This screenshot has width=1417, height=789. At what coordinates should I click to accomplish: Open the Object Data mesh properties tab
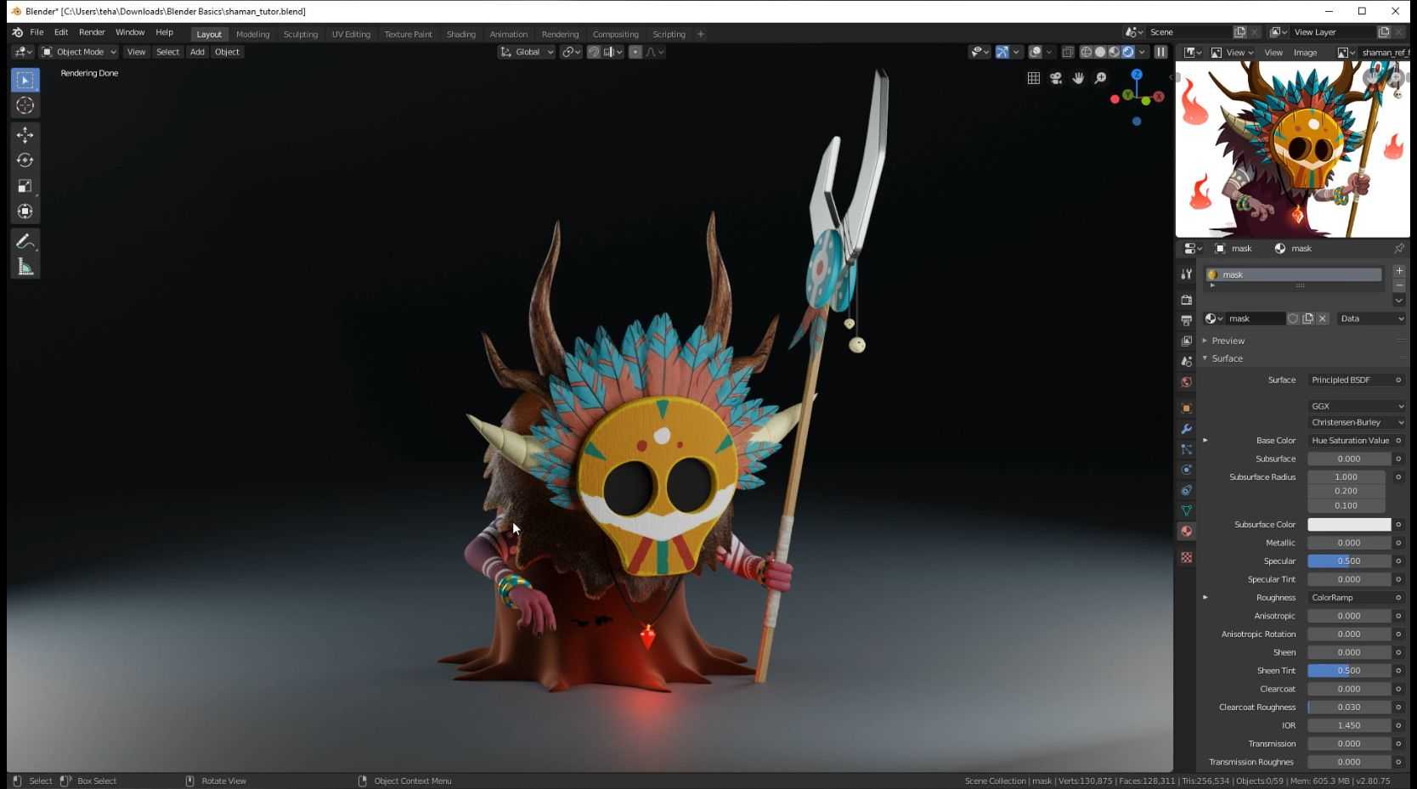coord(1187,510)
